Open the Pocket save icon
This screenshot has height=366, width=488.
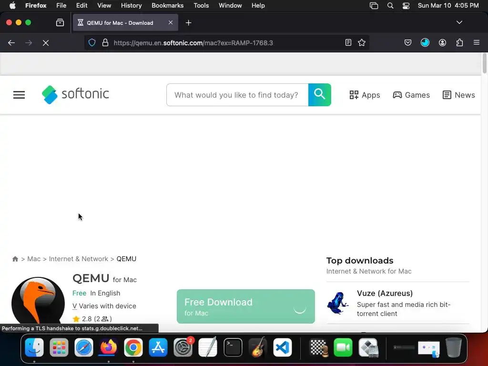(x=408, y=42)
